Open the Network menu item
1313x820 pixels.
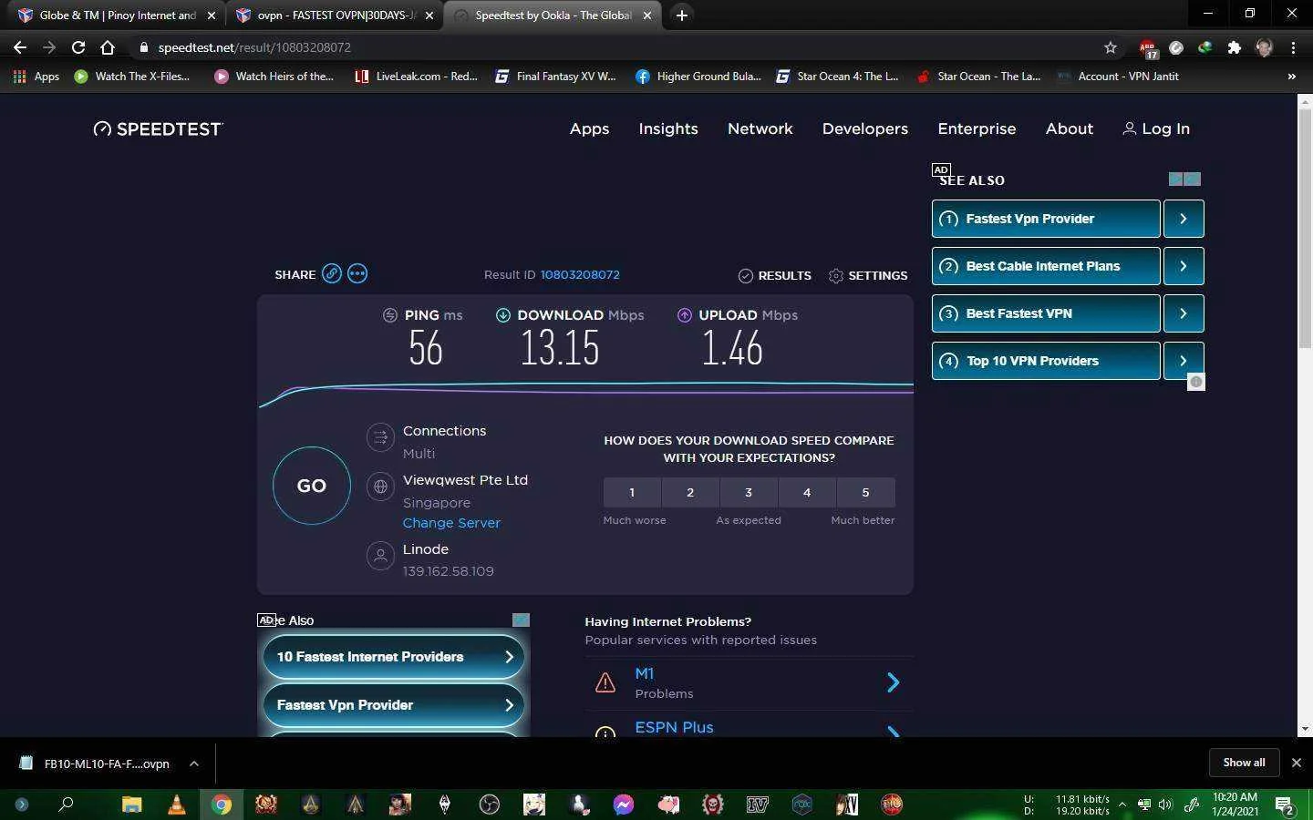(x=760, y=128)
